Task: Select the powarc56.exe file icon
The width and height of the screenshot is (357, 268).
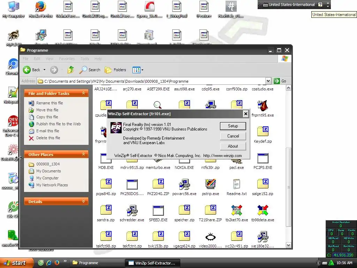Action: coord(184,184)
